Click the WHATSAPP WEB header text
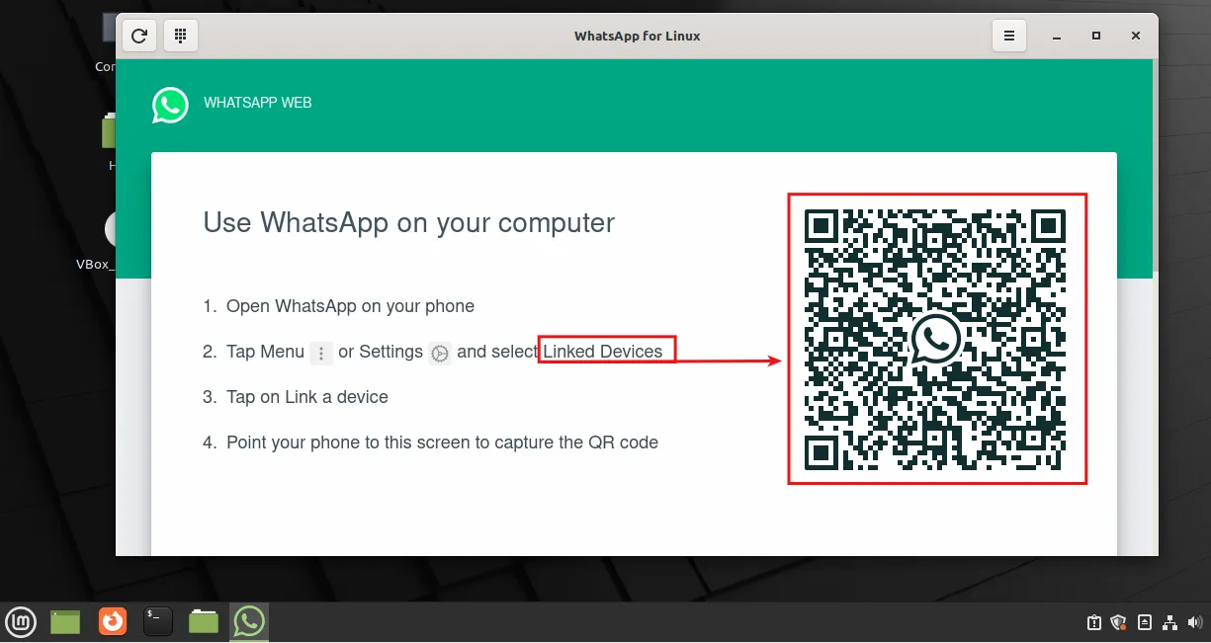The width and height of the screenshot is (1211, 643). pos(258,103)
